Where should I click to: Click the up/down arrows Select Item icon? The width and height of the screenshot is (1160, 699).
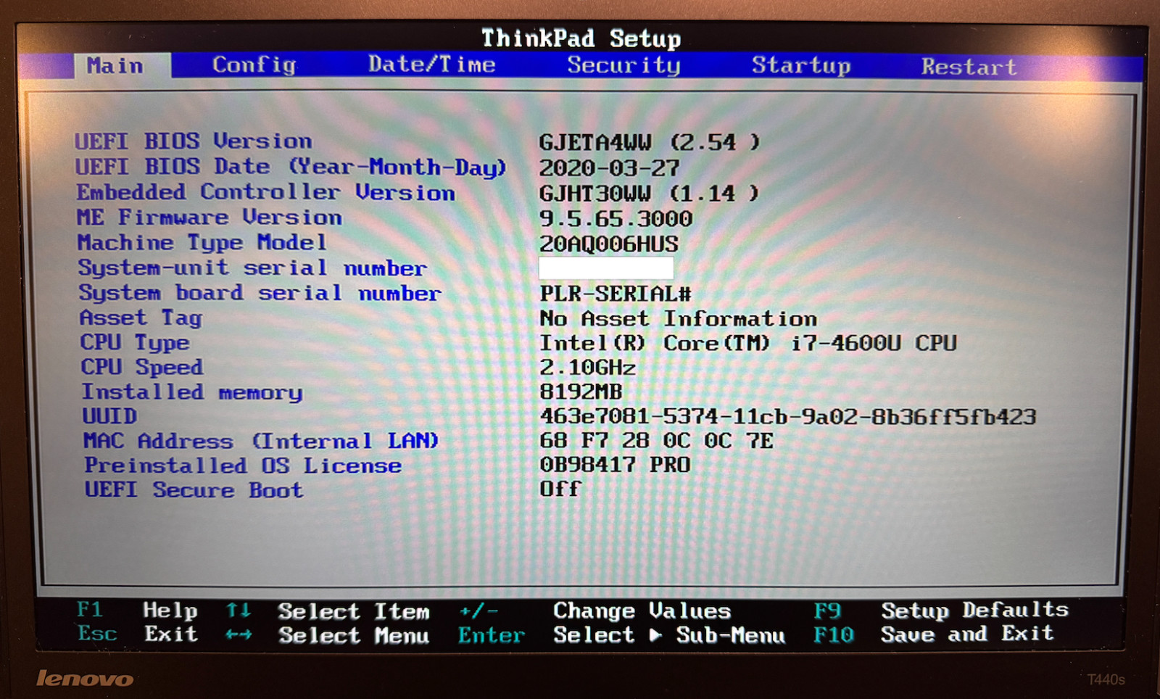[239, 610]
